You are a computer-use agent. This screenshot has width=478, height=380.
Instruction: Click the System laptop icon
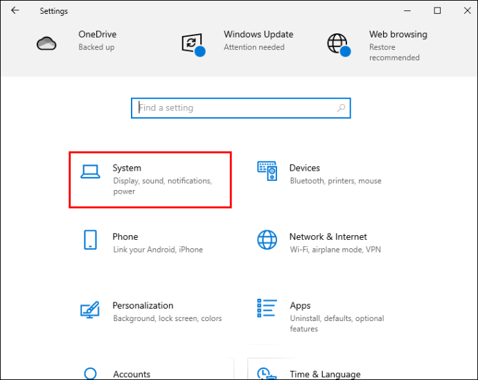click(90, 171)
